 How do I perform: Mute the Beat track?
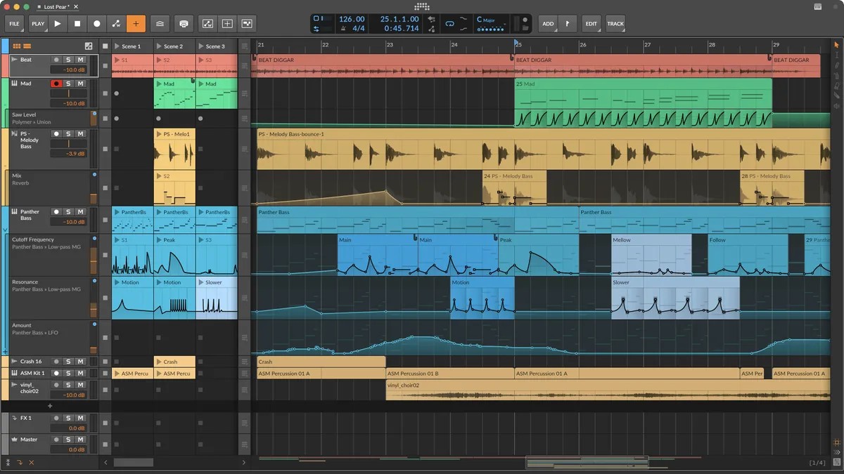80,60
